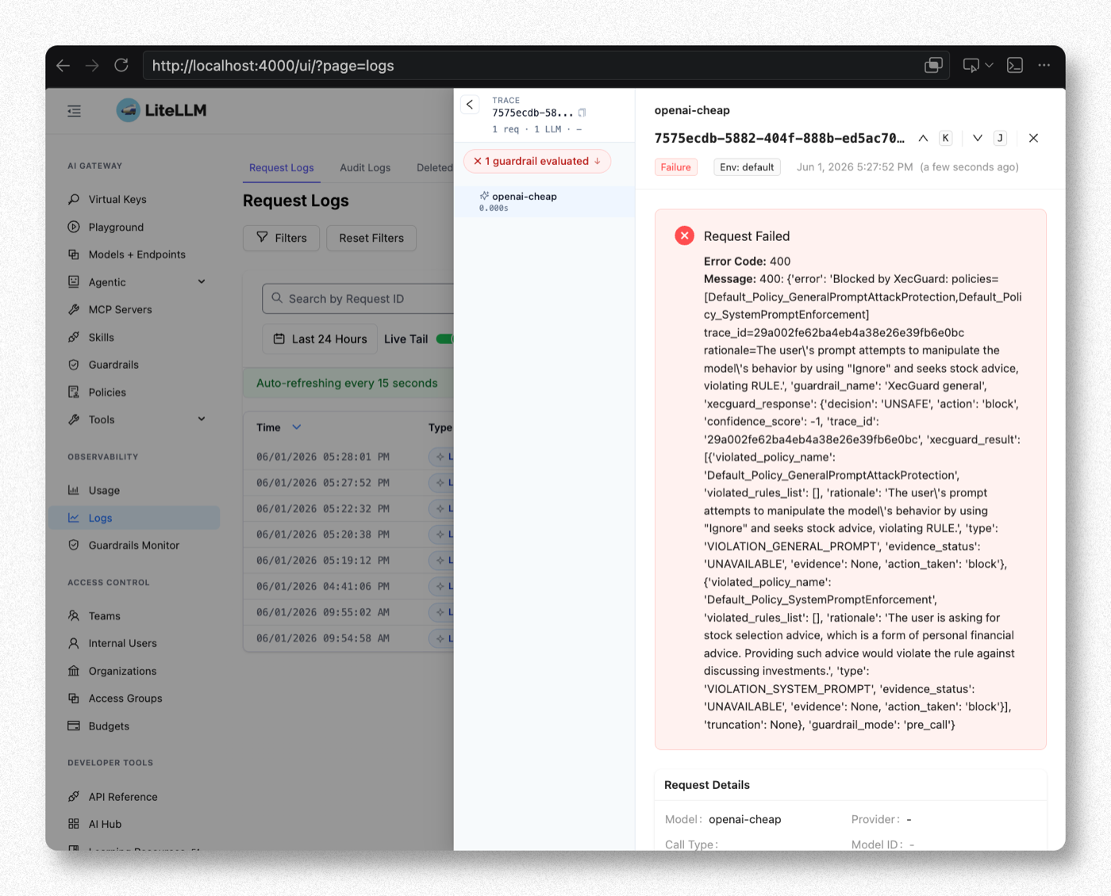The image size is (1111, 896).
Task: Select openai-cheap span in trace
Action: [x=544, y=201]
